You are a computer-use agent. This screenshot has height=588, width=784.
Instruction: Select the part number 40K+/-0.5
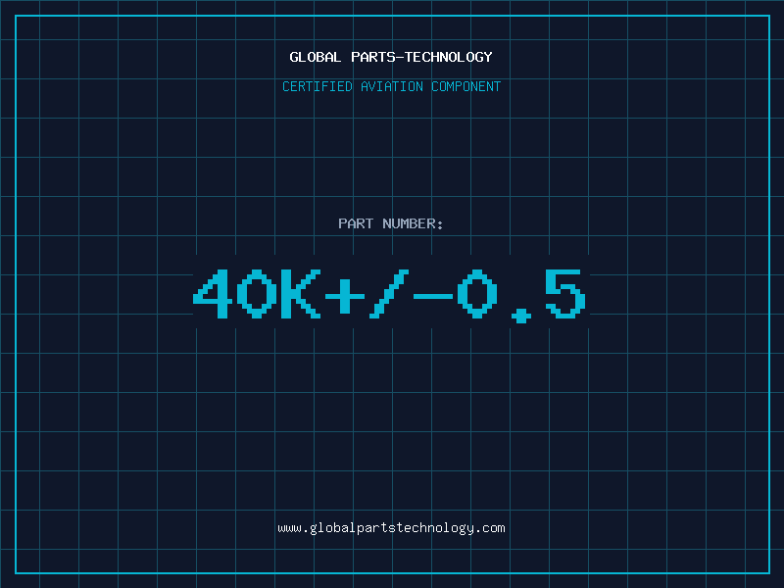tap(389, 296)
